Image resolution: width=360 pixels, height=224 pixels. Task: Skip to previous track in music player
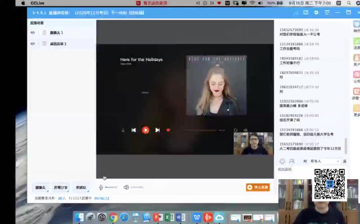point(133,130)
